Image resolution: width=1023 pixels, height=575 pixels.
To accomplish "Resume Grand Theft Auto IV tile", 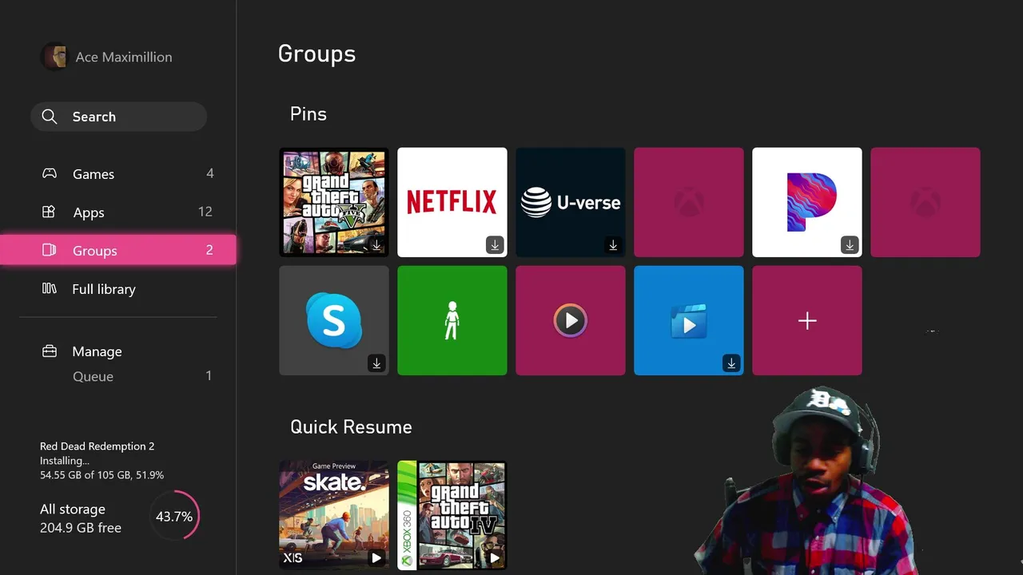I will tap(452, 515).
